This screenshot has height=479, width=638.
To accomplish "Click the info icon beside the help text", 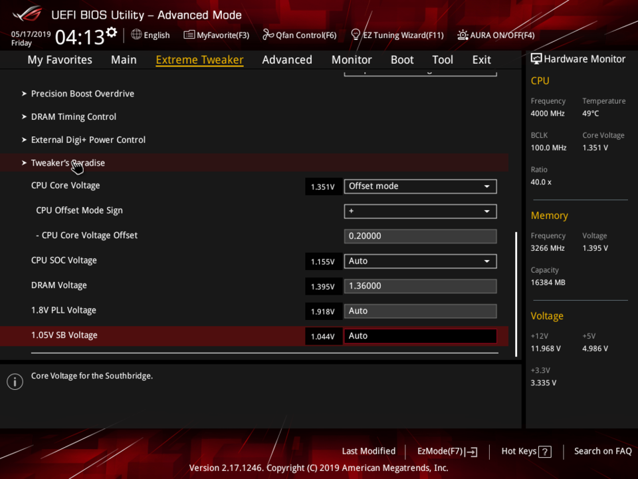I will pyautogui.click(x=15, y=382).
